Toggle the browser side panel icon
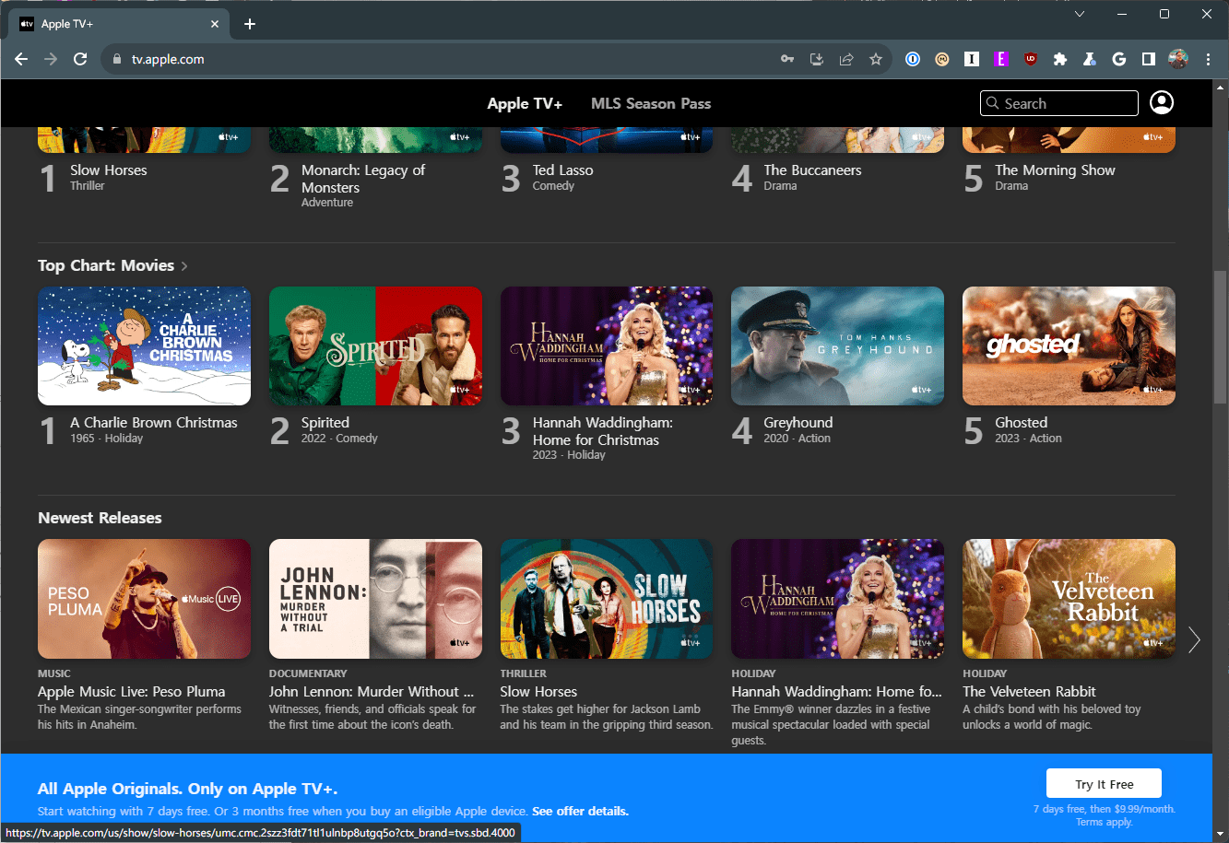Viewport: 1229px width, 843px height. (1149, 59)
